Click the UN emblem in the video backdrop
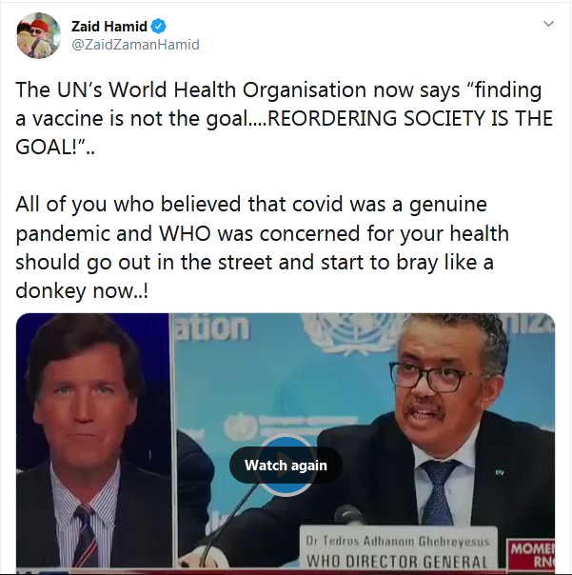 351,333
